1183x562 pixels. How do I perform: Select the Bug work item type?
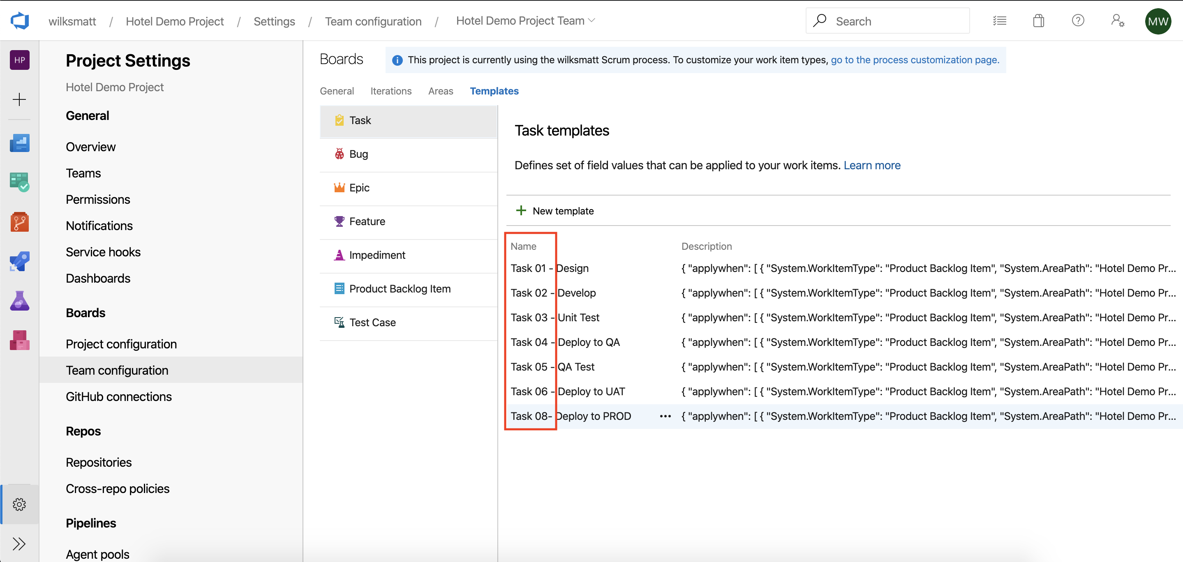tap(359, 154)
